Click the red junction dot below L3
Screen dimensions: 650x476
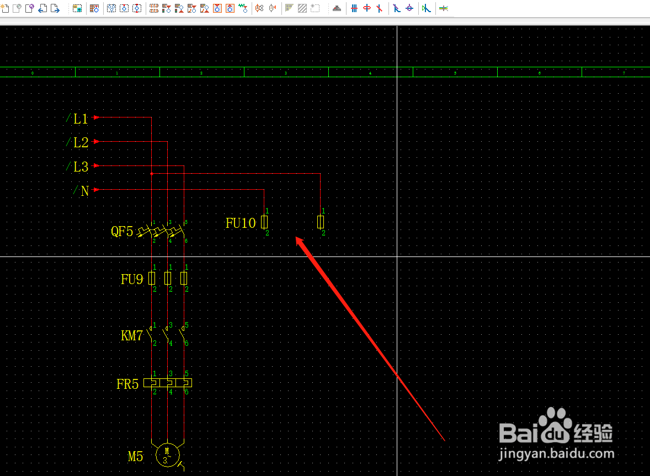click(152, 174)
